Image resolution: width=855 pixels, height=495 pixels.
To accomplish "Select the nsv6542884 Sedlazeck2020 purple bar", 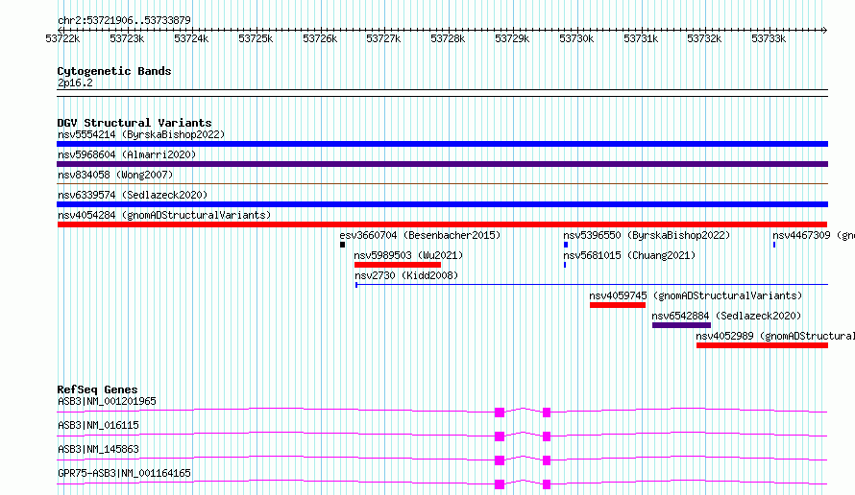I will click(682, 325).
